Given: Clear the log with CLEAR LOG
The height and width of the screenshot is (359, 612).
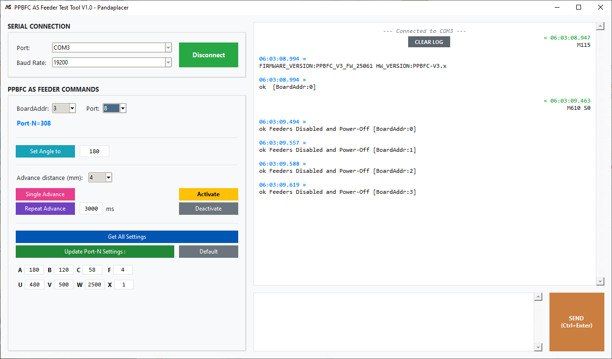Looking at the screenshot, I should [x=429, y=42].
